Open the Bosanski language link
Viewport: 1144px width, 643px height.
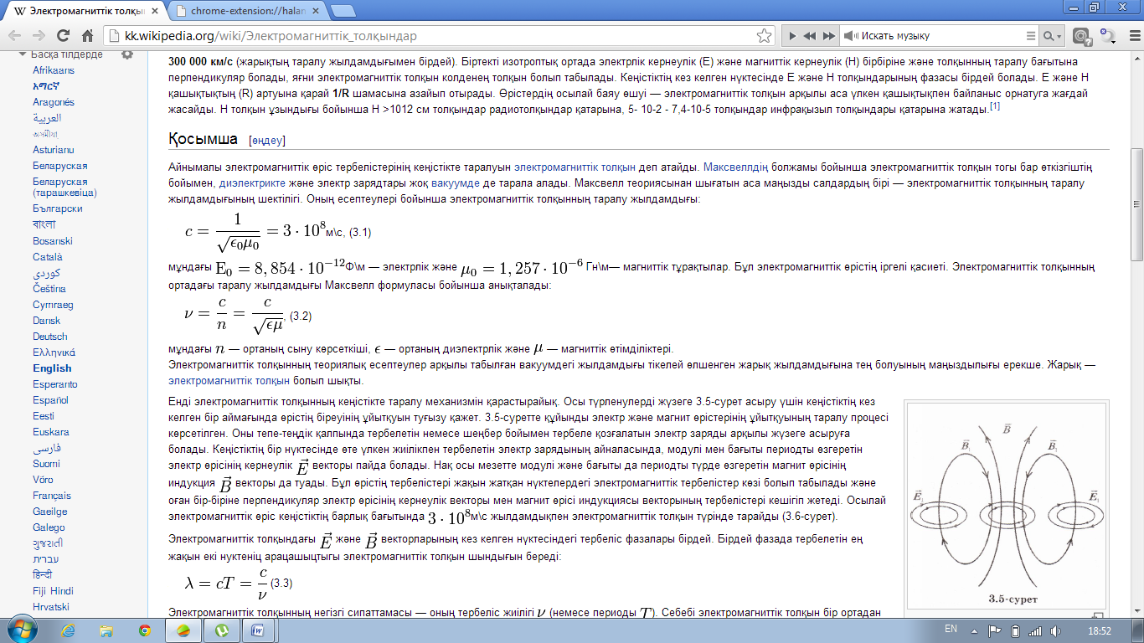click(x=53, y=241)
